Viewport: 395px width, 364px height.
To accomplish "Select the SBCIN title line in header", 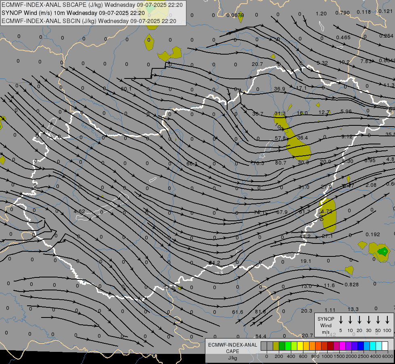I will (89, 21).
